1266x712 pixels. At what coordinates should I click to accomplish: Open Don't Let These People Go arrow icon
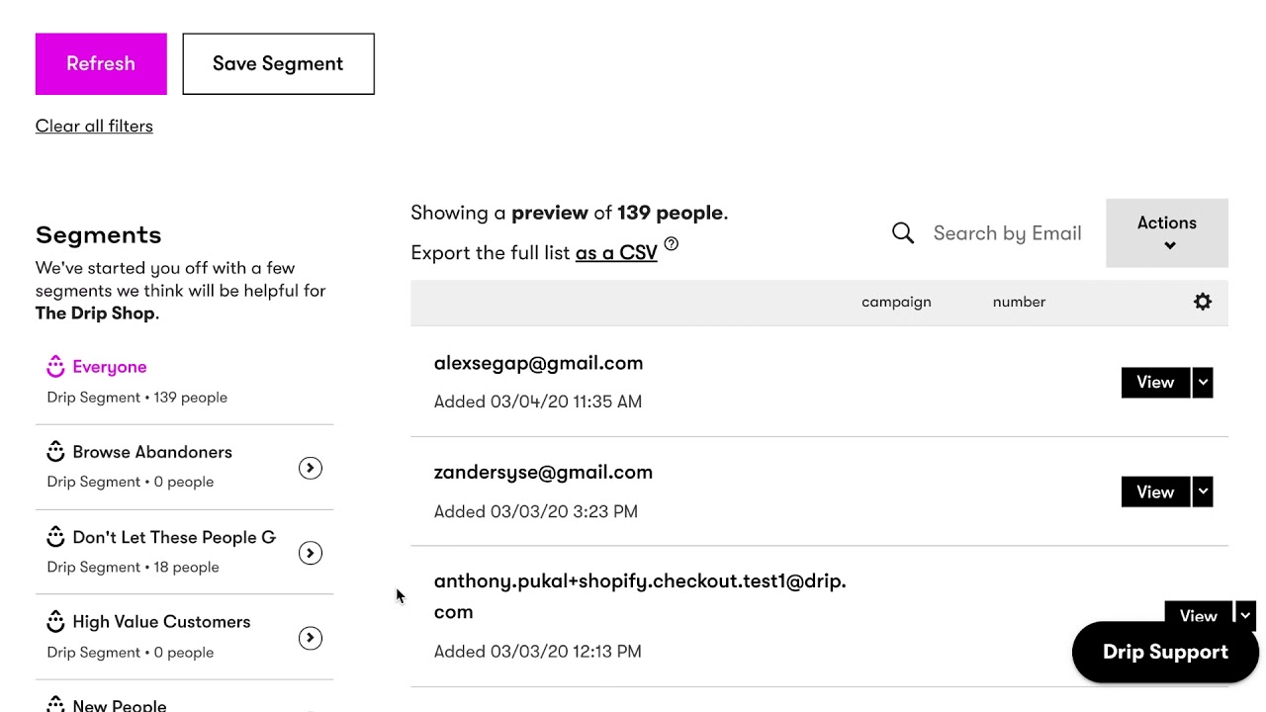click(310, 553)
